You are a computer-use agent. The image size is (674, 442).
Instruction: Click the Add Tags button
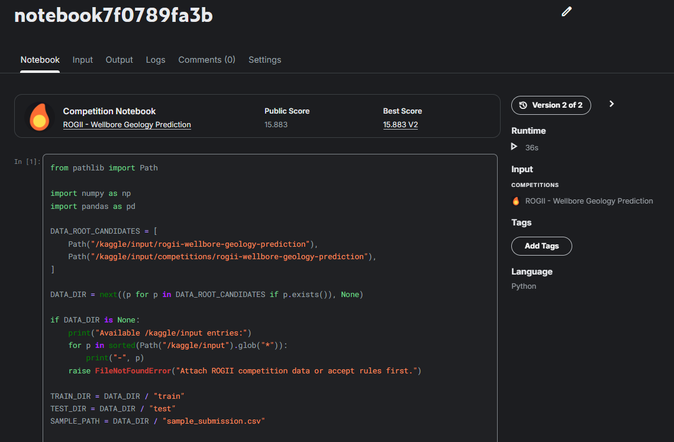coord(541,246)
